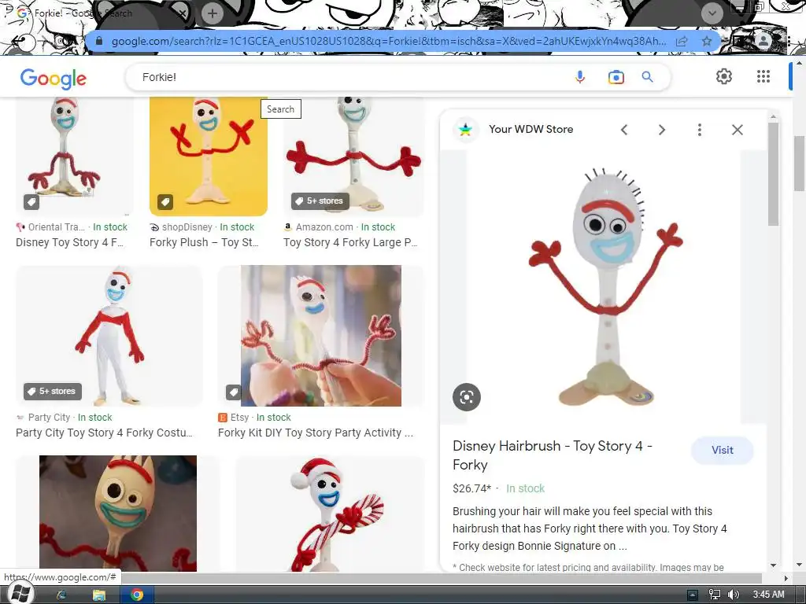Click the Etsy source label

point(239,418)
